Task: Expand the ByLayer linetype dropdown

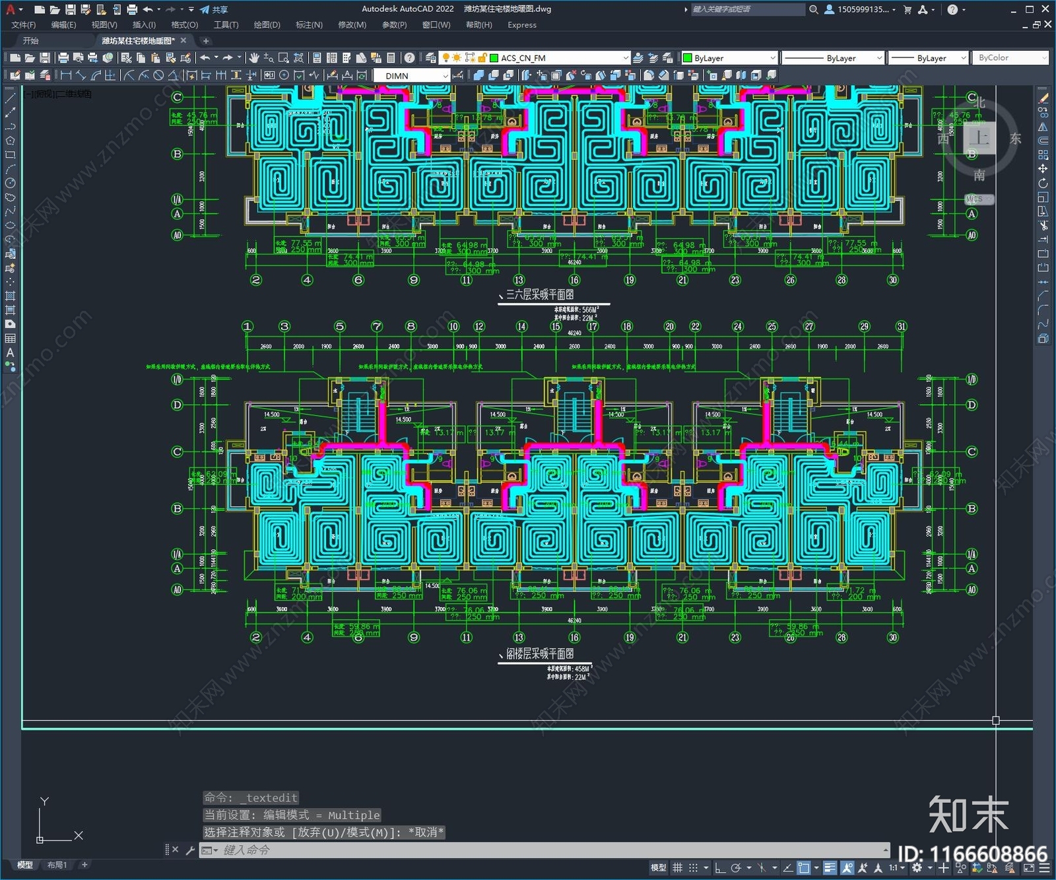Action: pos(879,57)
